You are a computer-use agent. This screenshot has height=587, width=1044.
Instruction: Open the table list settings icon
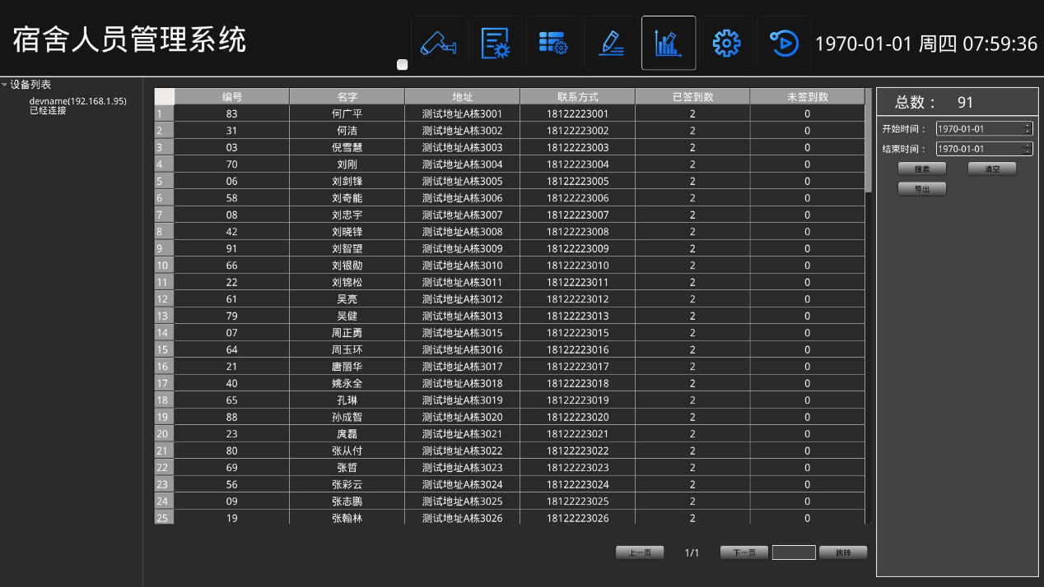click(553, 43)
